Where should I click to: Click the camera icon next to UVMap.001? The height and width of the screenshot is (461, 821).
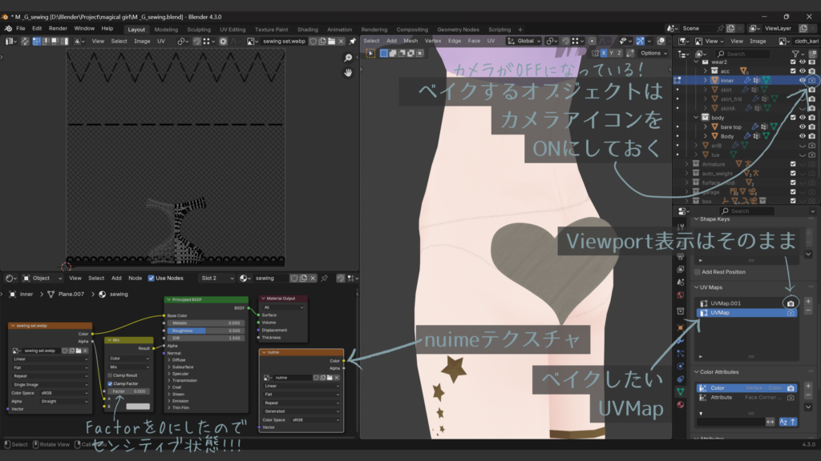pyautogui.click(x=791, y=303)
